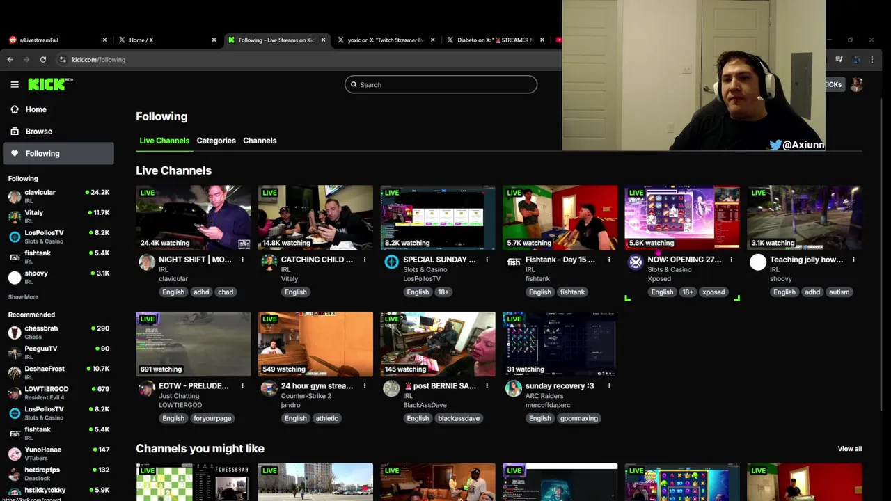The image size is (891, 501).
Task: Open Xposed avatar under NOW: OPENING stream
Action: click(x=636, y=262)
